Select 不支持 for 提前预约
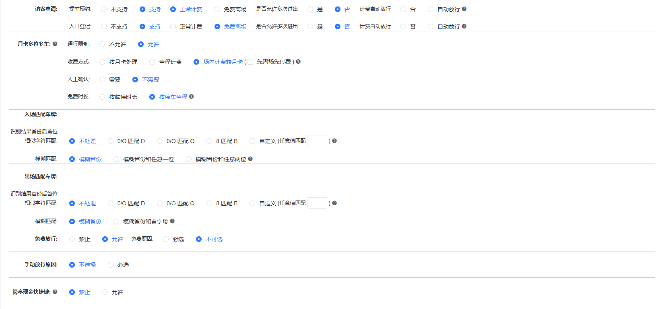Image resolution: width=664 pixels, height=309 pixels. (104, 9)
